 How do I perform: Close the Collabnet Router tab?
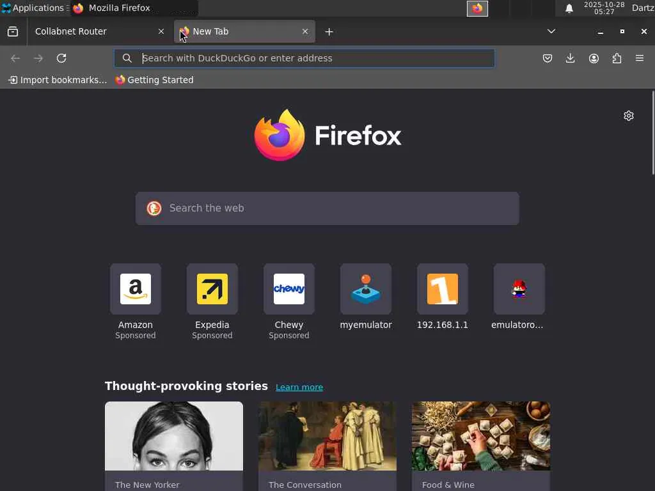pyautogui.click(x=161, y=32)
